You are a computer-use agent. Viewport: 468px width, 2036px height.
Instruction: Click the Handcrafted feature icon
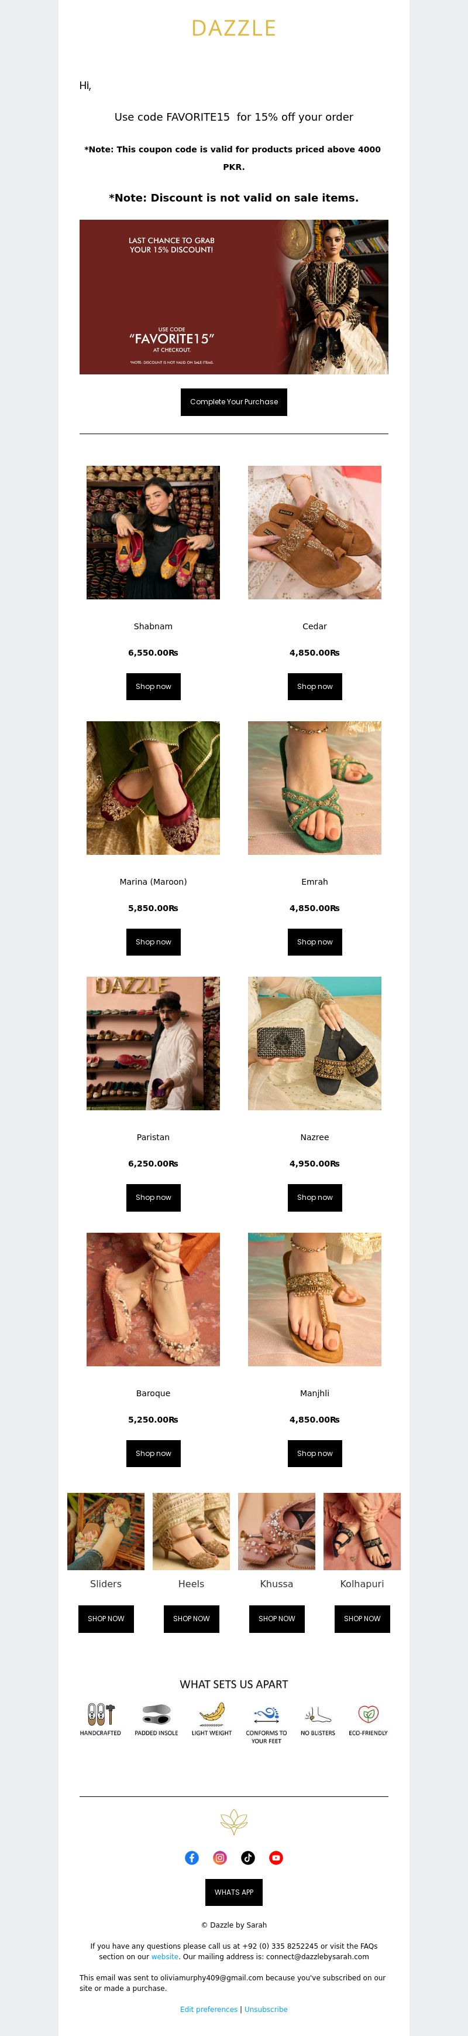click(100, 1714)
